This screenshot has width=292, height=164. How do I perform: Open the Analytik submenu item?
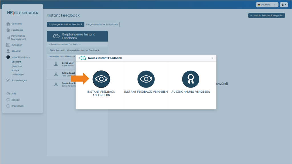pyautogui.click(x=15, y=70)
